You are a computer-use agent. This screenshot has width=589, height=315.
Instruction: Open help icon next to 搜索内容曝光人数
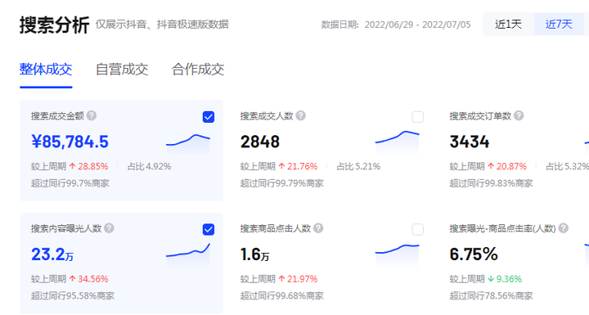click(x=109, y=228)
